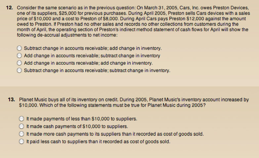Select 'Subtract change in accounts receivable; add change in inventory' radio
This screenshot has width=259, height=158.
(x=19, y=48)
